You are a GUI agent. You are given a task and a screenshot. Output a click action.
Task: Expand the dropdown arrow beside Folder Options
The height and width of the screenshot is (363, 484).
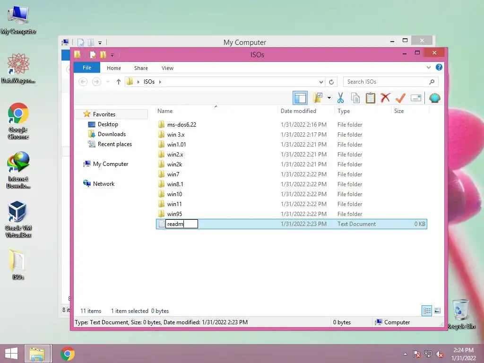coord(329,98)
